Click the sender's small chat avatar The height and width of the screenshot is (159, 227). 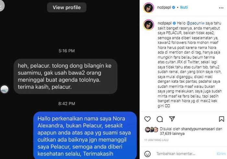[x=5, y=89]
